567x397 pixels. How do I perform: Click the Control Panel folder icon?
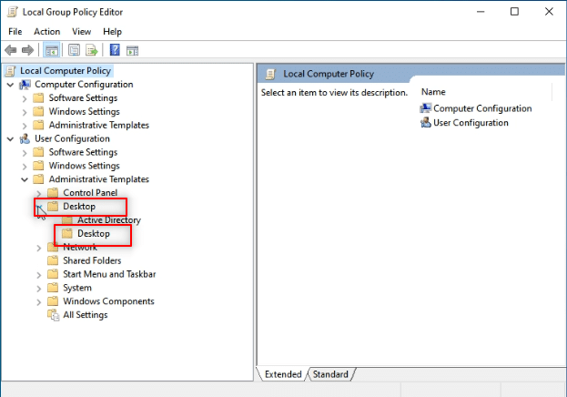(53, 192)
